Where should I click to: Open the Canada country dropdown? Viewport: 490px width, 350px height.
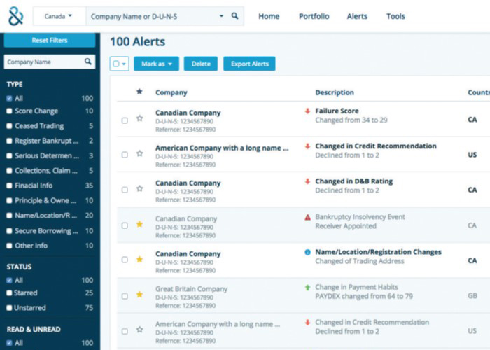point(58,16)
